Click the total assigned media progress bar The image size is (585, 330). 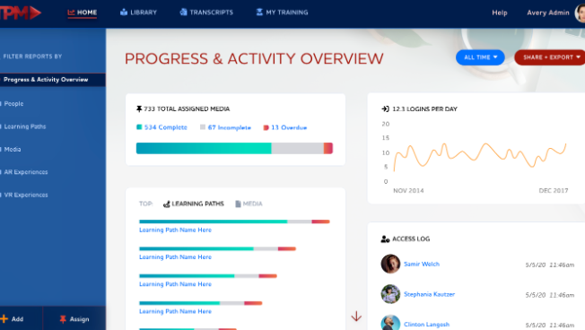(x=234, y=148)
